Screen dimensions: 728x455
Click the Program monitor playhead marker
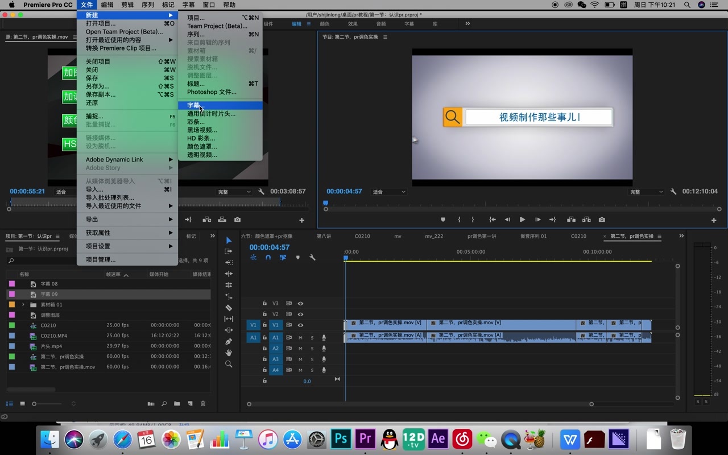click(x=326, y=203)
